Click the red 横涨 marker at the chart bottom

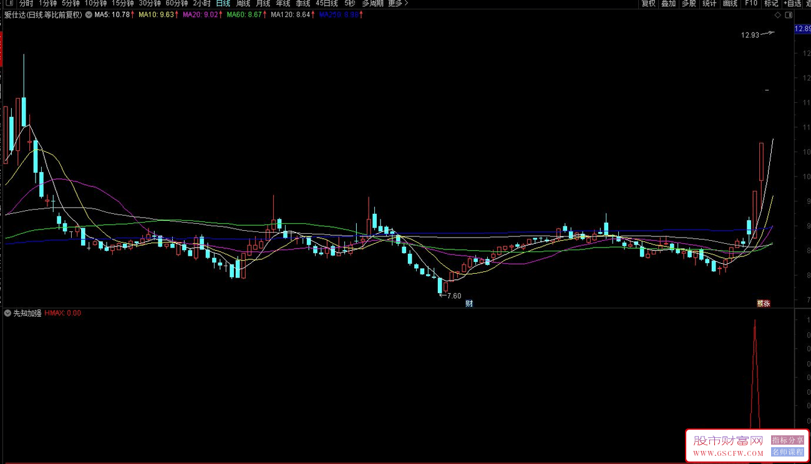764,304
